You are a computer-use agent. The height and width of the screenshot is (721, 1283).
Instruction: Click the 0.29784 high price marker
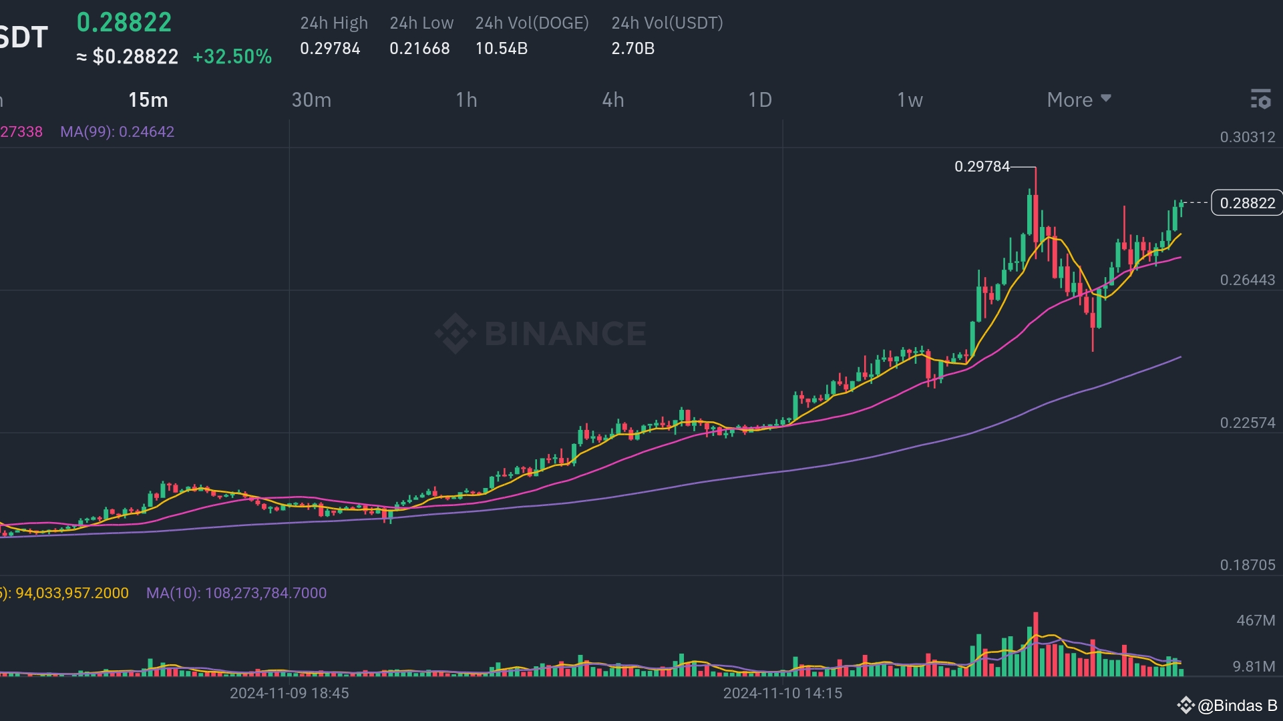click(981, 167)
